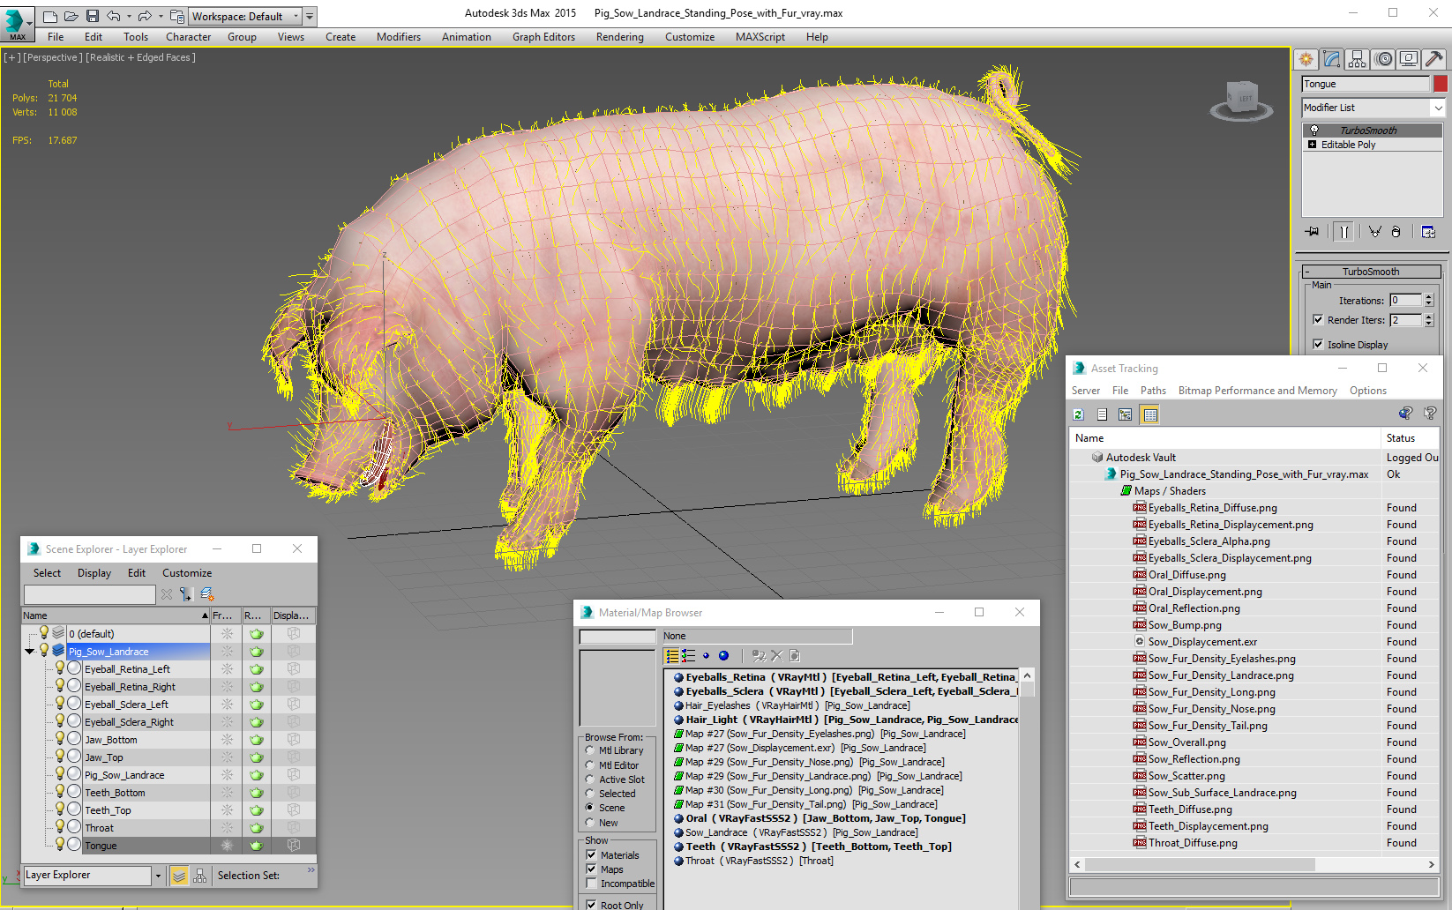
Task: Open the Create command panel tab
Action: tap(1306, 59)
